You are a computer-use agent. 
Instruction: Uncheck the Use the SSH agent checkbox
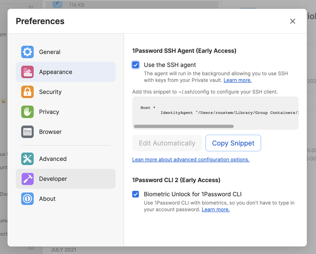[136, 65]
